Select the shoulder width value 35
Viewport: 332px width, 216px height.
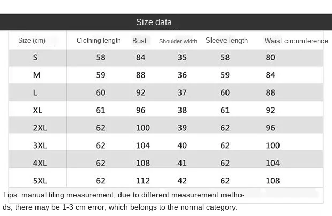pyautogui.click(x=182, y=57)
